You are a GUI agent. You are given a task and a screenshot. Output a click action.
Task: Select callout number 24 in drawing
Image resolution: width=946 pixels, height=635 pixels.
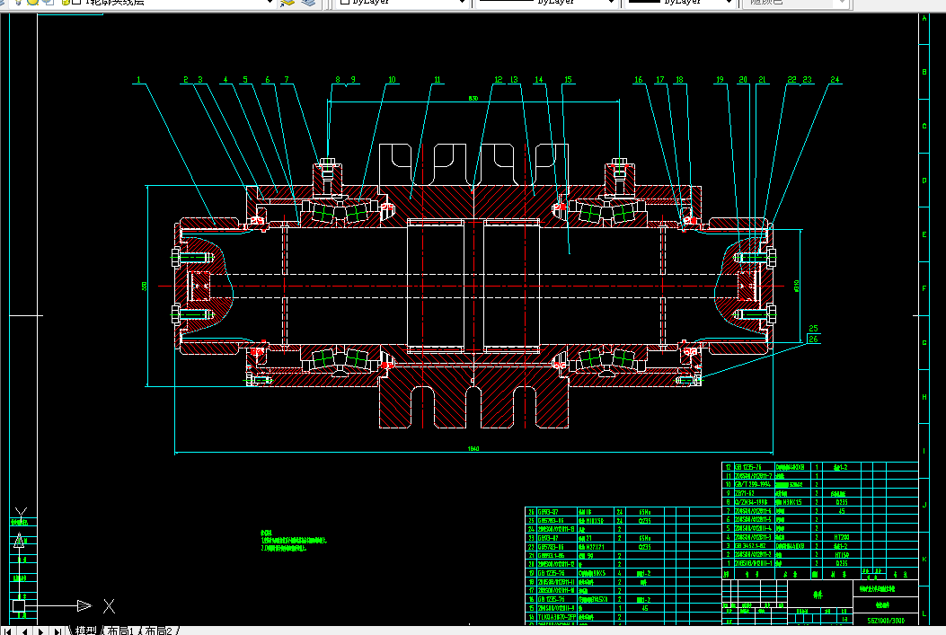pos(835,80)
